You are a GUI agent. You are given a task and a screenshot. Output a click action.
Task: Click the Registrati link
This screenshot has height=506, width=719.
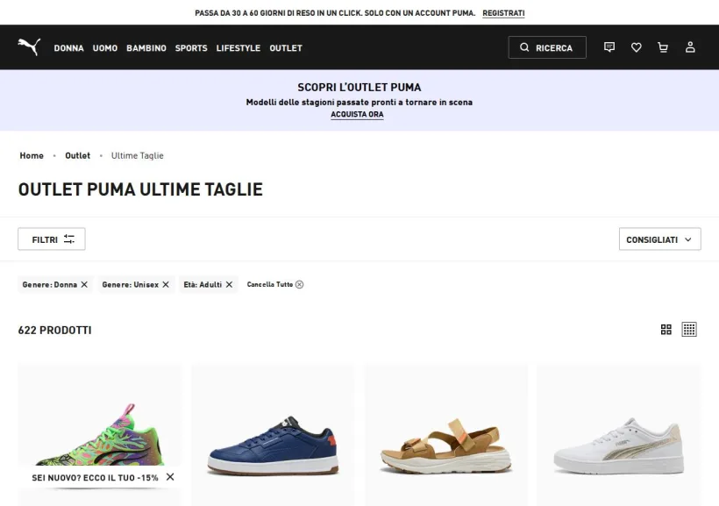503,13
